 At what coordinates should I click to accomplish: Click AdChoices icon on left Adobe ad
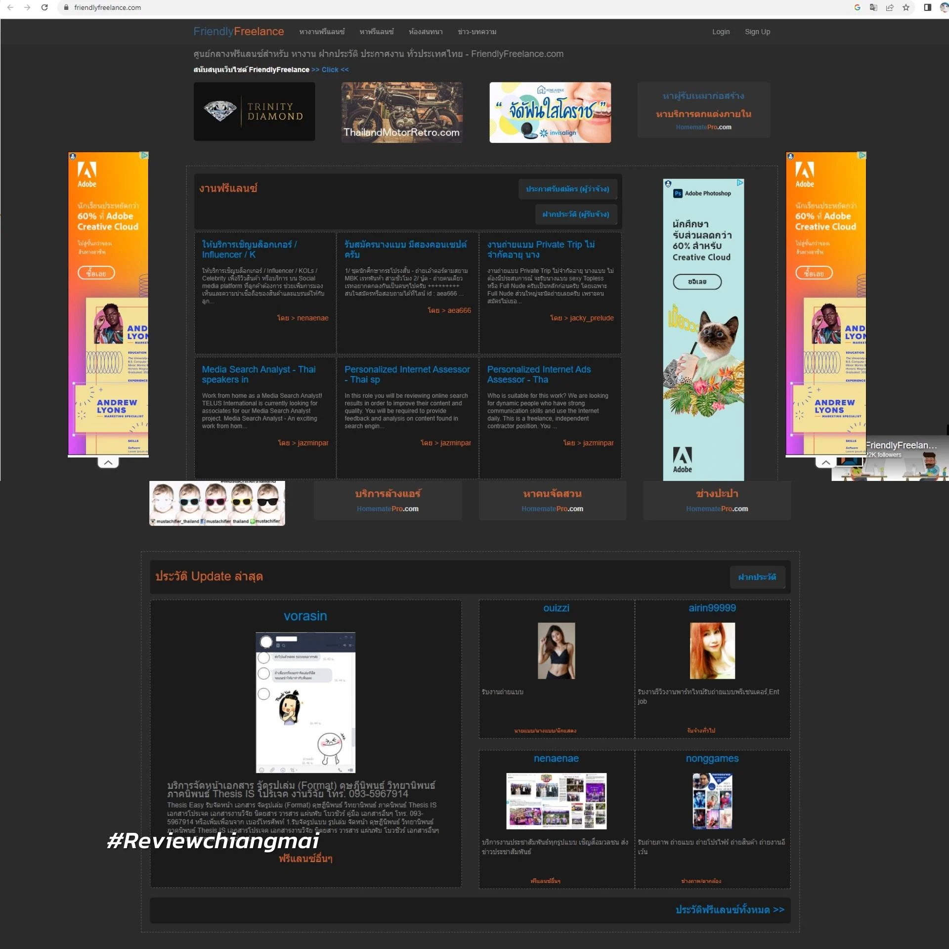click(144, 155)
